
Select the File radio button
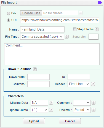coord(9,13)
